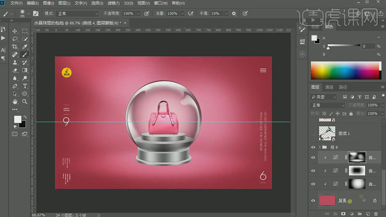Open the 路径 panel tab
Screen dimensions: 386x217
[343, 87]
